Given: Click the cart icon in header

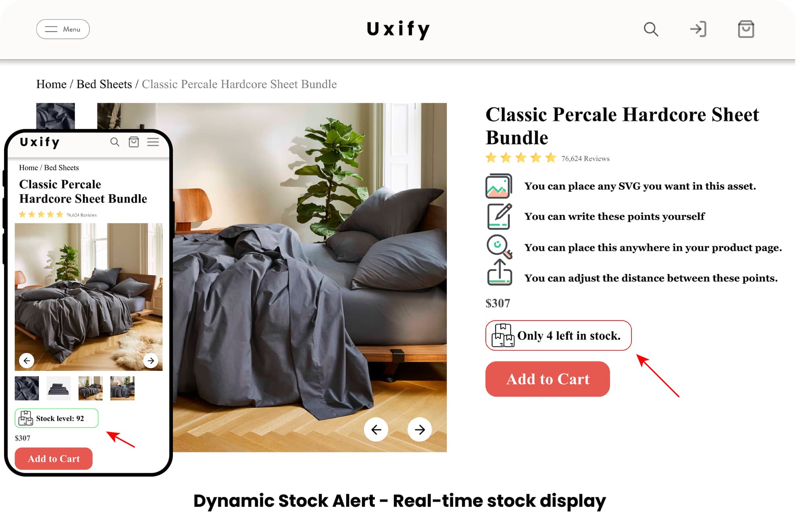Looking at the screenshot, I should (744, 29).
